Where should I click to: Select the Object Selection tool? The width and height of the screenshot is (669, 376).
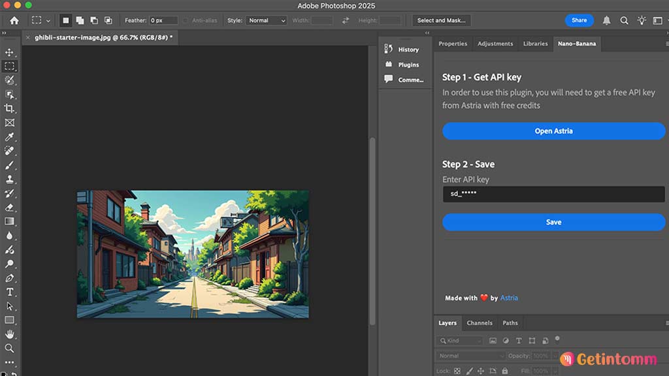pos(9,94)
